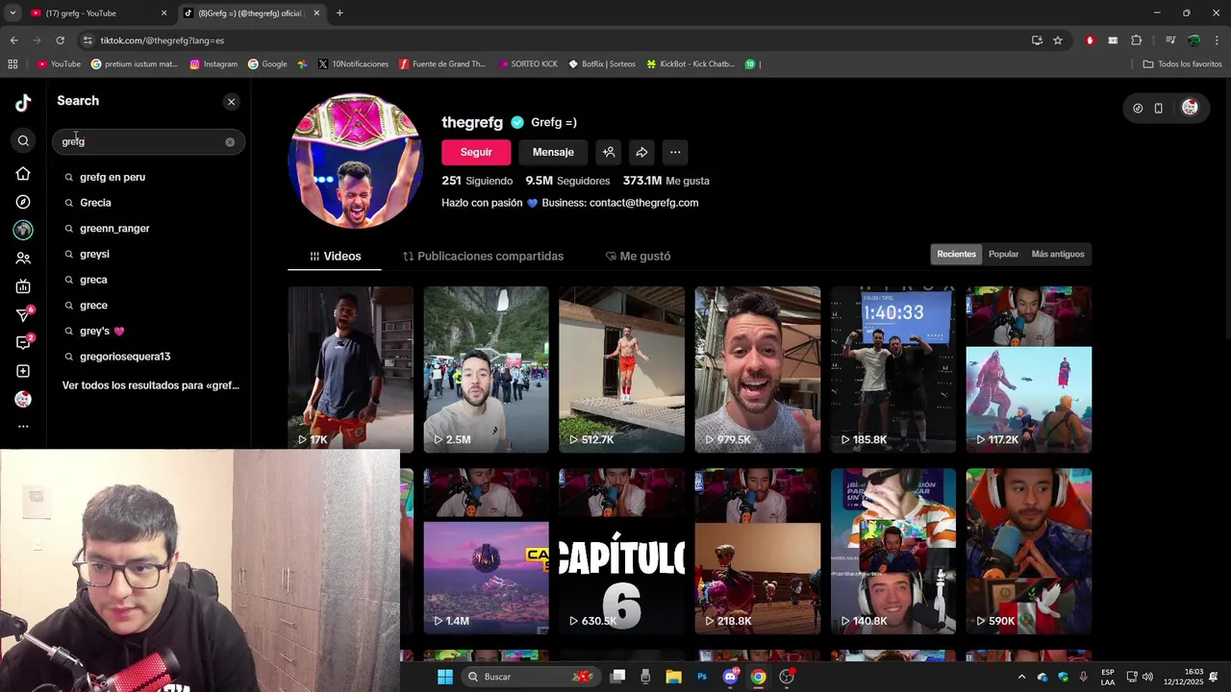Click the share arrow icon on profile

[641, 152]
